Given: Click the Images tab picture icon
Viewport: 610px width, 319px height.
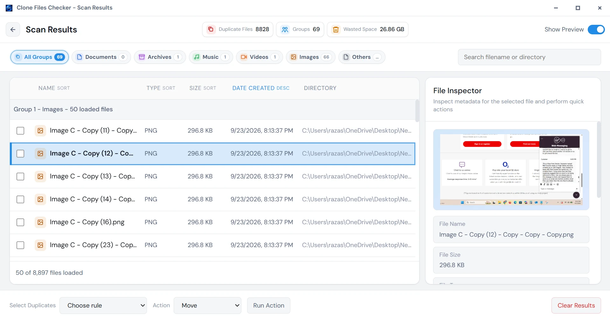Looking at the screenshot, I should tap(294, 57).
